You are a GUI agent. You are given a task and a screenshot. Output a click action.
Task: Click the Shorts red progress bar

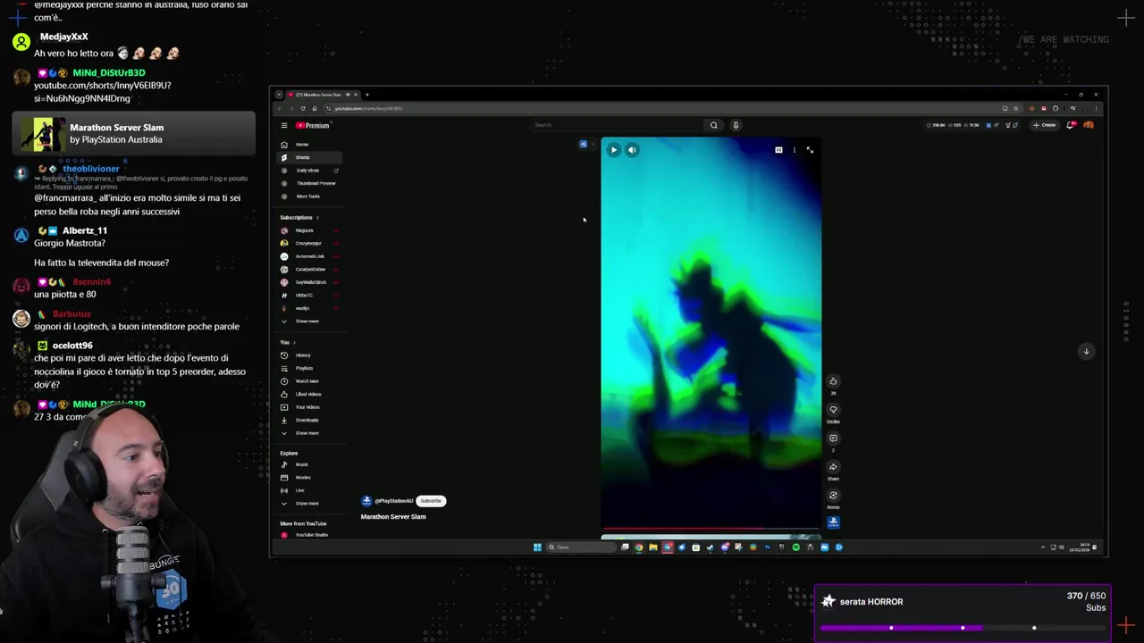tap(711, 529)
